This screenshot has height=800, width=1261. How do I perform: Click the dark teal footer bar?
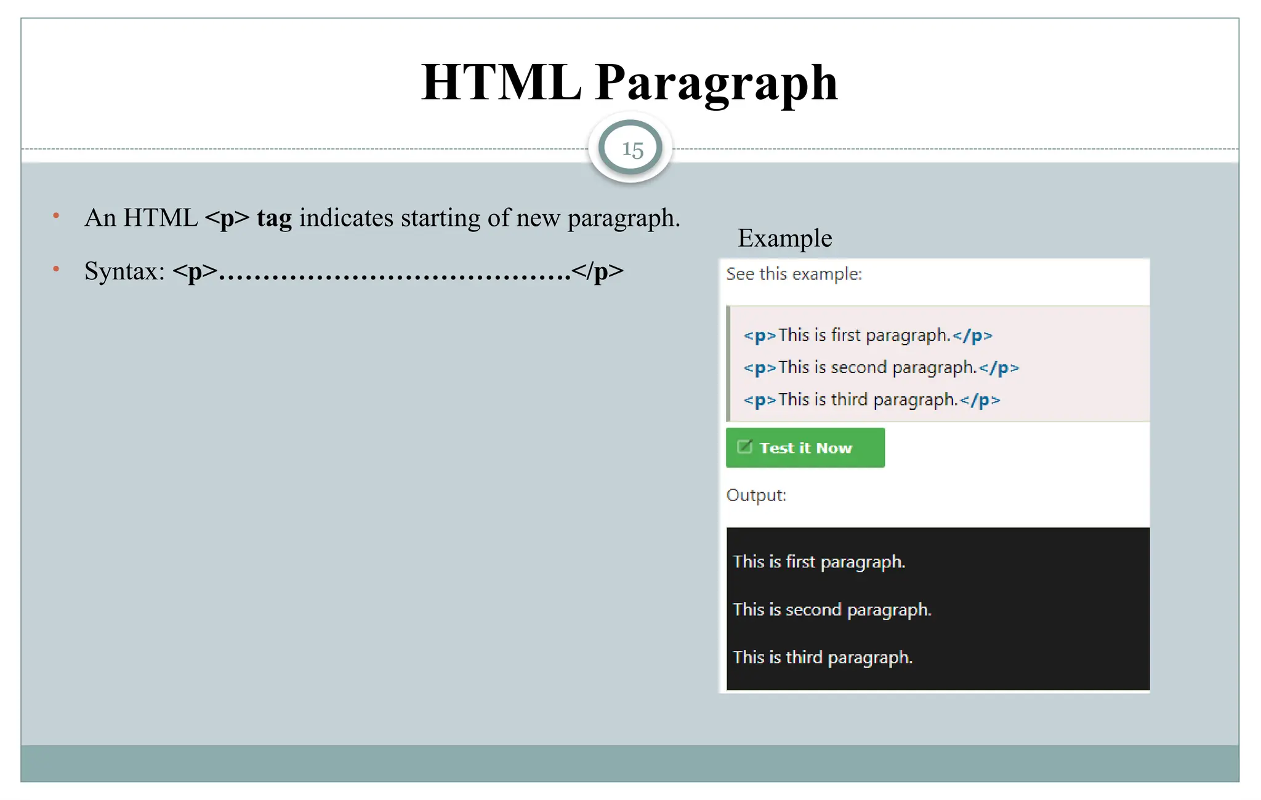pyautogui.click(x=629, y=763)
